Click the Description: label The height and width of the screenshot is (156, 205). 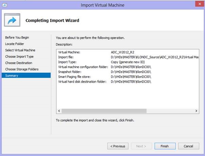coord(64,45)
